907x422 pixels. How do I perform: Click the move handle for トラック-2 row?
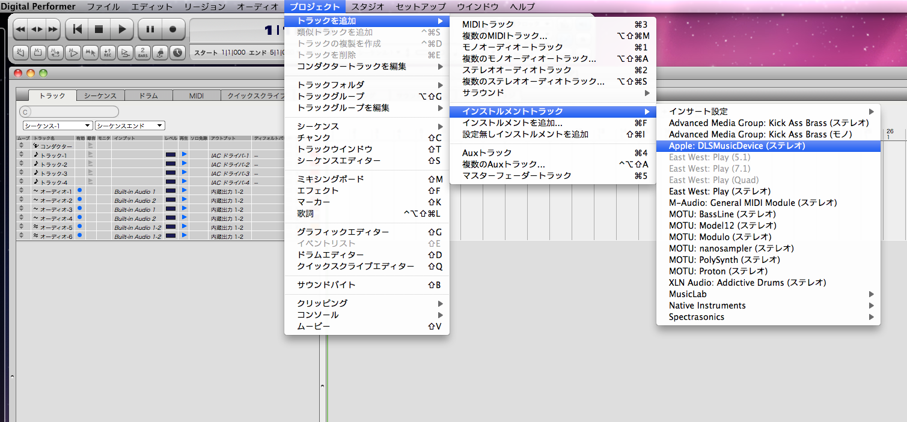coord(21,164)
